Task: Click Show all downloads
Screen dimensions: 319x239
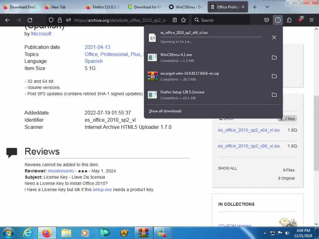Action: 165,111
